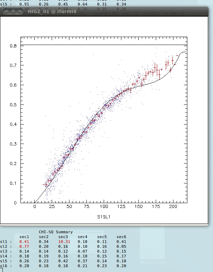Click the 100 tick label on the x-axis

click(104, 207)
